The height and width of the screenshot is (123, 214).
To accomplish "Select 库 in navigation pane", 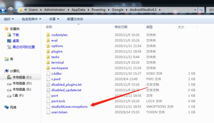I will pos(12,59).
